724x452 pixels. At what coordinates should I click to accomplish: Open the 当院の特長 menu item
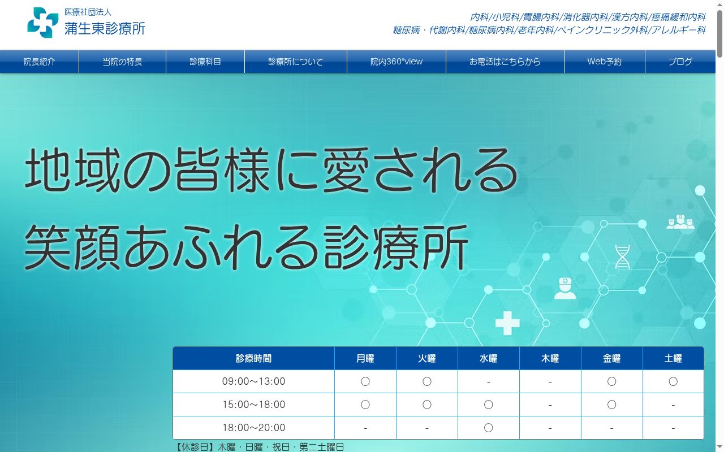pyautogui.click(x=122, y=62)
